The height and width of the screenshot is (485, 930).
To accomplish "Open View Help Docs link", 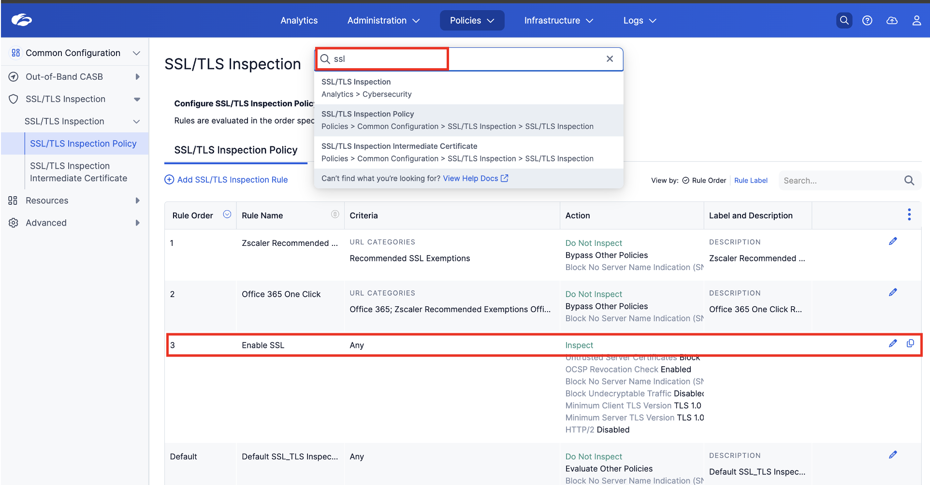I will point(476,178).
